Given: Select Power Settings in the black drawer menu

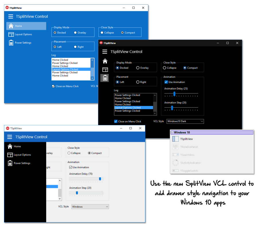Looking at the screenshot, I should (x=22, y=163).
